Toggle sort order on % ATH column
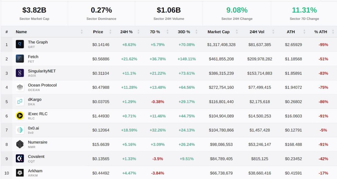337x179 pixels. click(x=333, y=32)
